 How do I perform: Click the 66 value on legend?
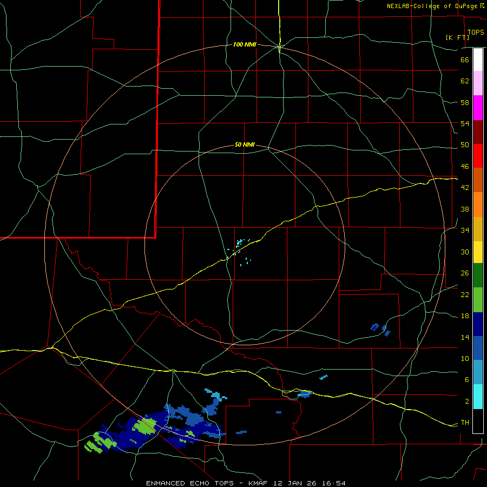click(x=465, y=60)
